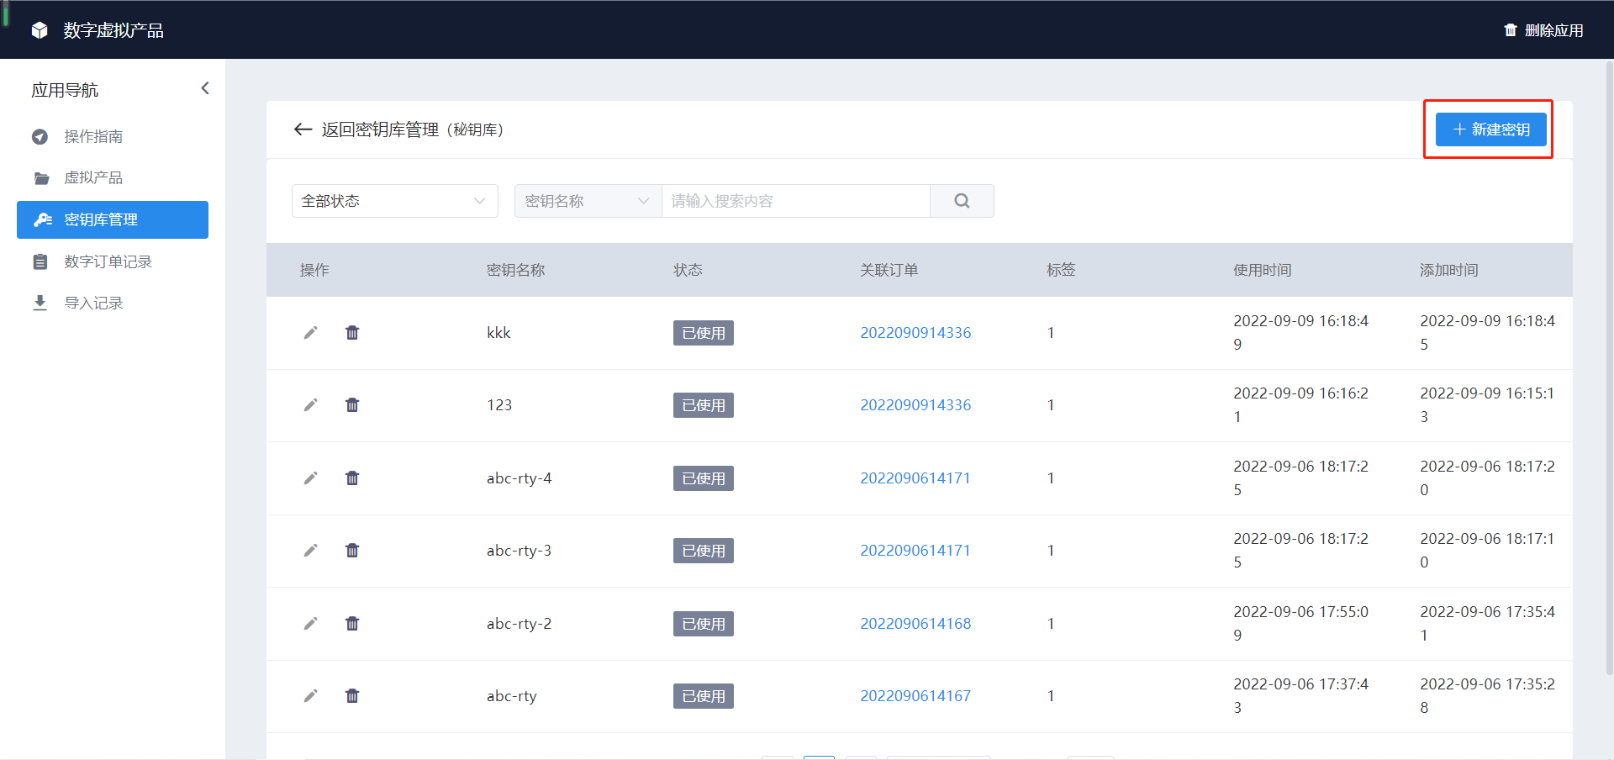Image resolution: width=1614 pixels, height=760 pixels.
Task: Click the page vertical scrollbar
Action: [1609, 367]
